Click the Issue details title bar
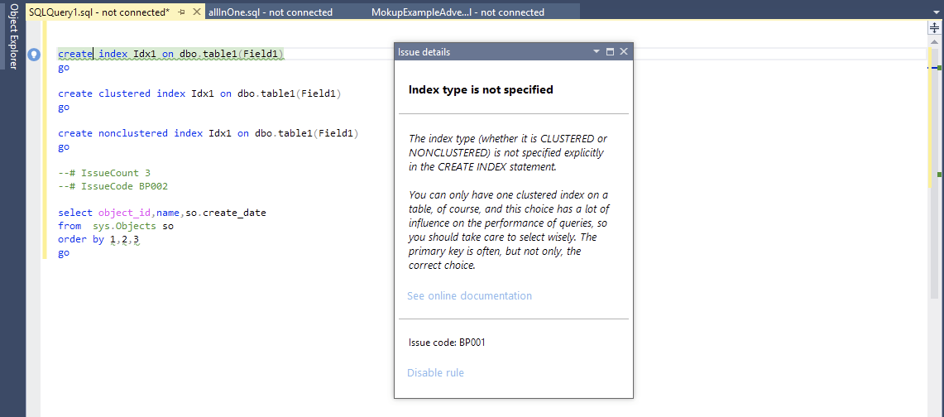Screen dimensions: 944x417 (x=488, y=52)
